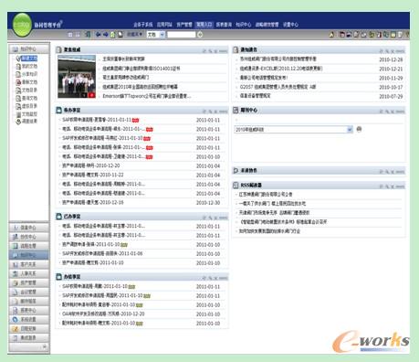
Task: Open the ISO14001 certificate news headline
Action: coord(141,69)
